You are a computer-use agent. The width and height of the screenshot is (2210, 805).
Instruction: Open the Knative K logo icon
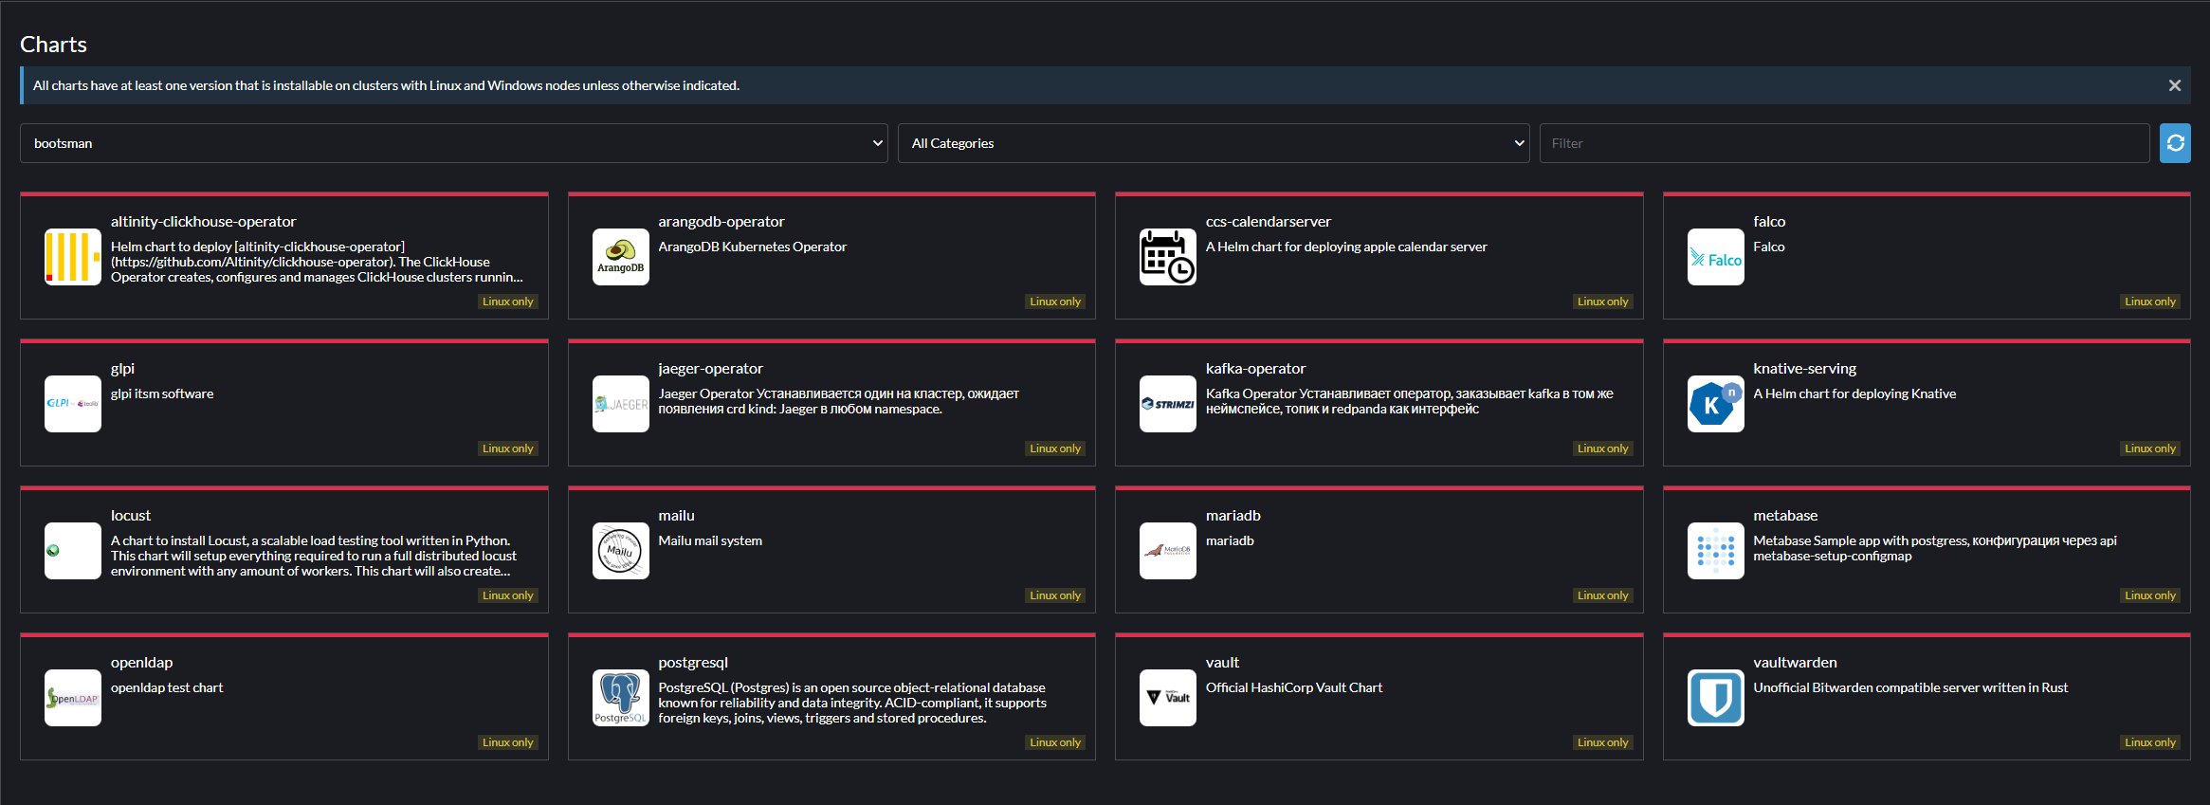[1715, 404]
